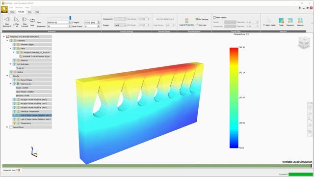Open the notifications bell icon

pyautogui.click(x=300, y=8)
